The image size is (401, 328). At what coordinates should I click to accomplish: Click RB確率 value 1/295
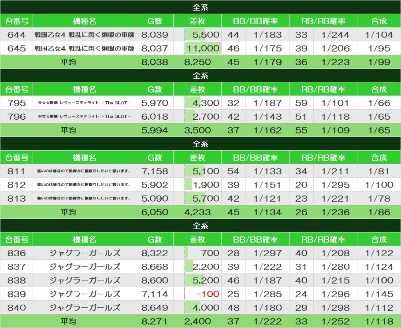click(x=335, y=185)
